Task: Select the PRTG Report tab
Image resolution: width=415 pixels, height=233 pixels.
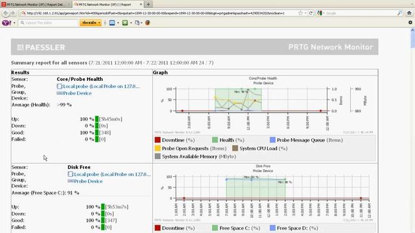Action: coord(105,5)
